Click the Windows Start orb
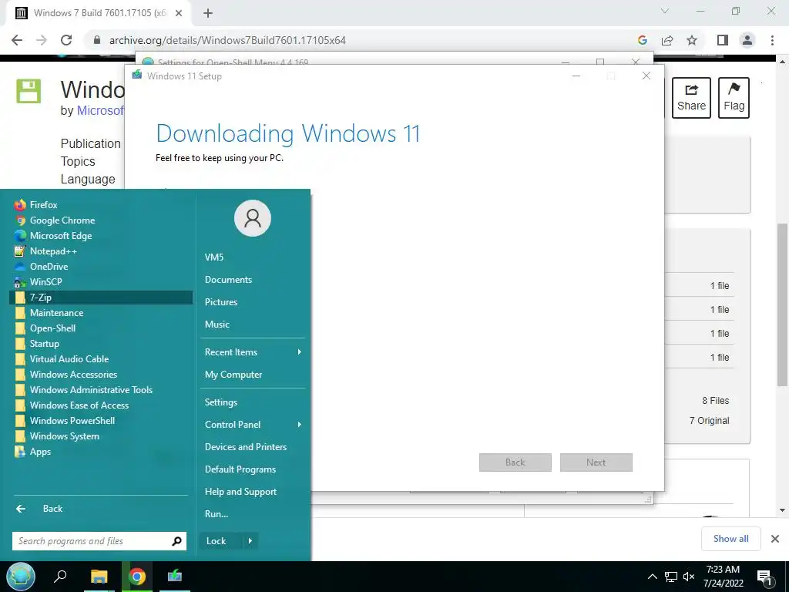The height and width of the screenshot is (592, 789). point(21,577)
